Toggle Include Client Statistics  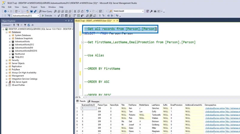pyautogui.click(x=82, y=16)
